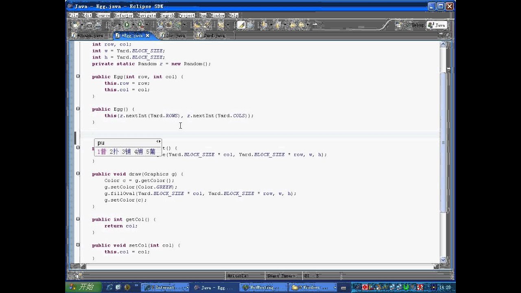Screen dimensions: 521x293
Task: Select IME candidate 3 铺
Action: point(127,152)
